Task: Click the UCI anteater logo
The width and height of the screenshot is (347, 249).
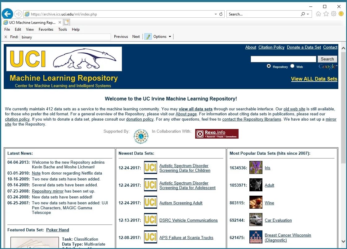Action: pyautogui.click(x=64, y=59)
